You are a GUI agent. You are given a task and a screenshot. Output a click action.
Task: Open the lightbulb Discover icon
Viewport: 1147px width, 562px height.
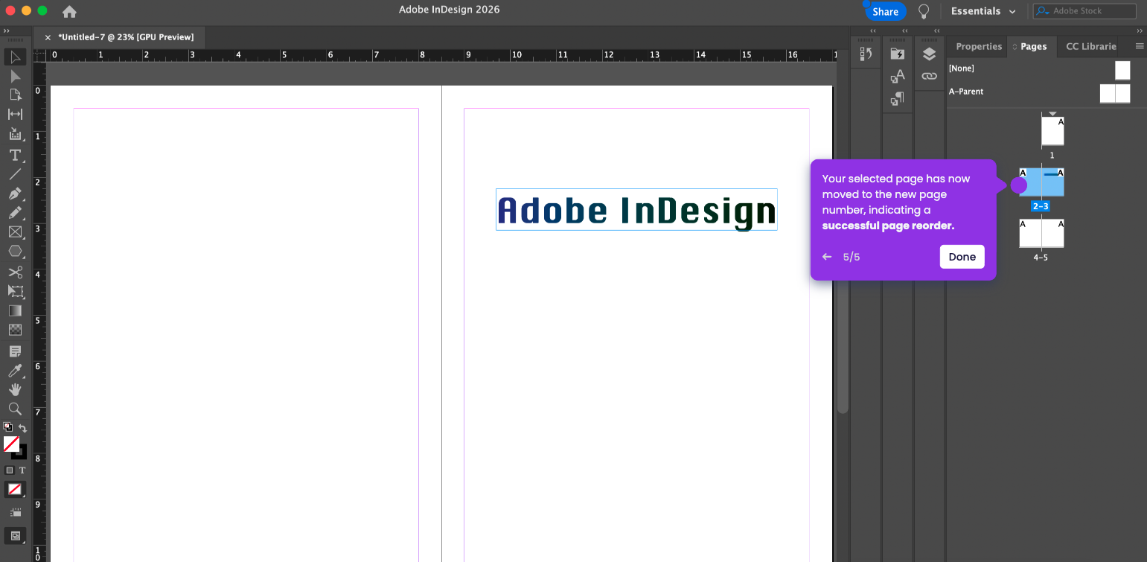924,11
